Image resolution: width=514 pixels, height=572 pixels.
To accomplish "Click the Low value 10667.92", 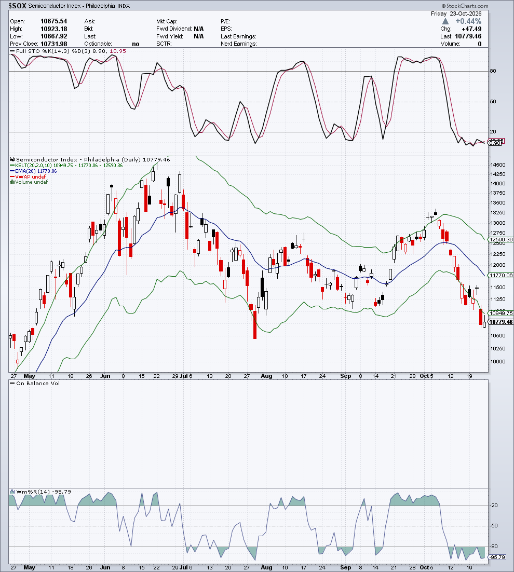I will tap(53, 36).
